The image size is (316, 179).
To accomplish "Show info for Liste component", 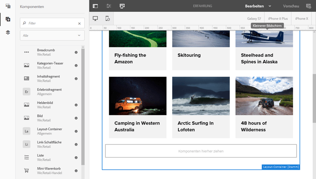I will pos(76,157).
